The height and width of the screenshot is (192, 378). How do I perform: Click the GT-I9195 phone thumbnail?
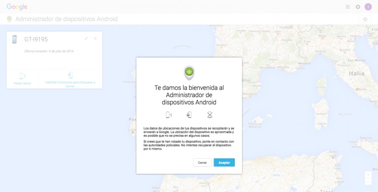tap(14, 39)
